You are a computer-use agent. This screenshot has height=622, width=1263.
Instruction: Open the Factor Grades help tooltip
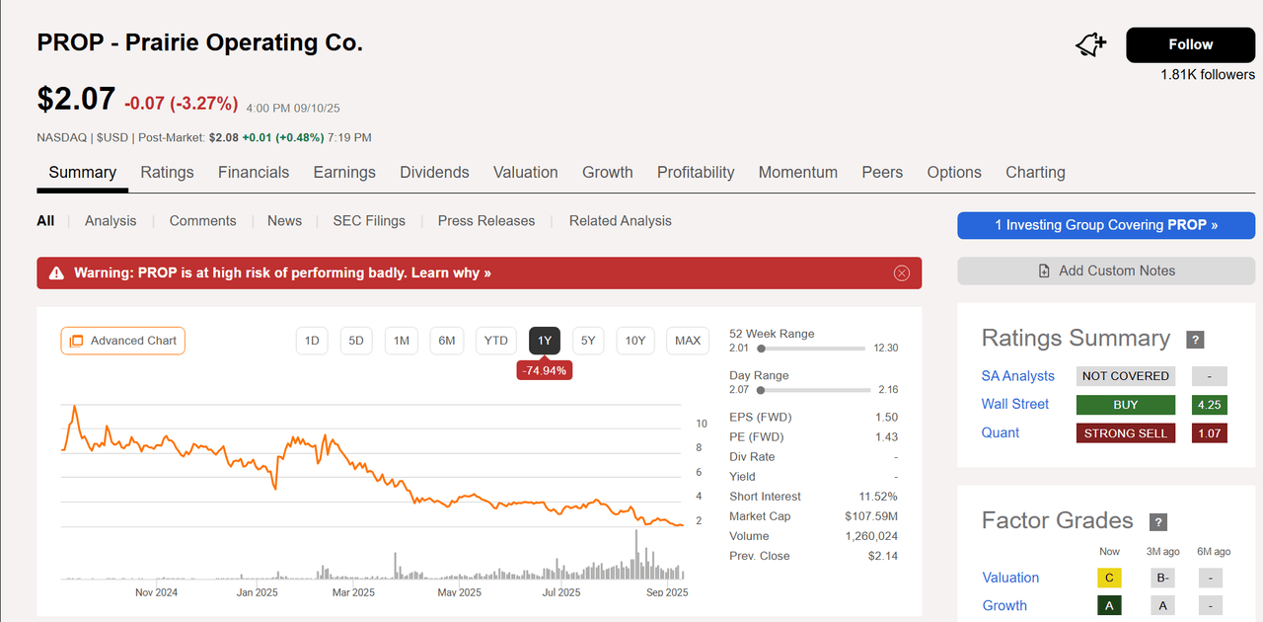click(x=1157, y=521)
